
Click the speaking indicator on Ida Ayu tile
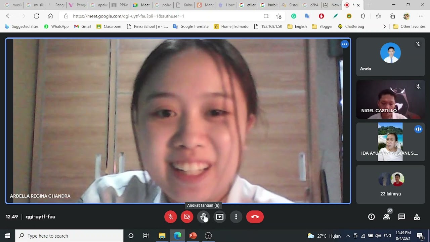(418, 129)
